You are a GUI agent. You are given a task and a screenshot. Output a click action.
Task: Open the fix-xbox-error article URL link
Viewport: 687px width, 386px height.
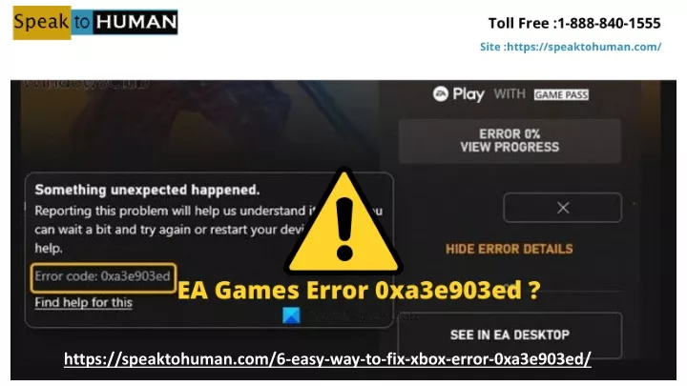327,359
